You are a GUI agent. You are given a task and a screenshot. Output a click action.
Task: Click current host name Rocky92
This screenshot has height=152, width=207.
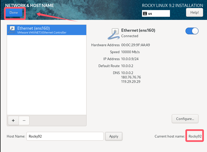coord(195,136)
